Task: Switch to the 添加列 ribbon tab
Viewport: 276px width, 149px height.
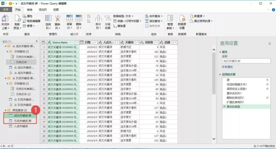Action: click(x=43, y=9)
